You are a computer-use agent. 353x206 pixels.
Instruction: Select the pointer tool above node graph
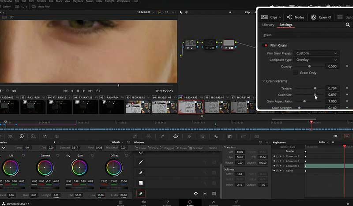(181, 12)
